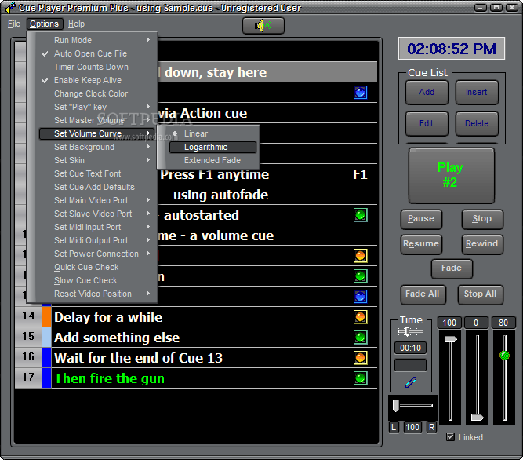Toggle Auto Open Cue File option

91,53
